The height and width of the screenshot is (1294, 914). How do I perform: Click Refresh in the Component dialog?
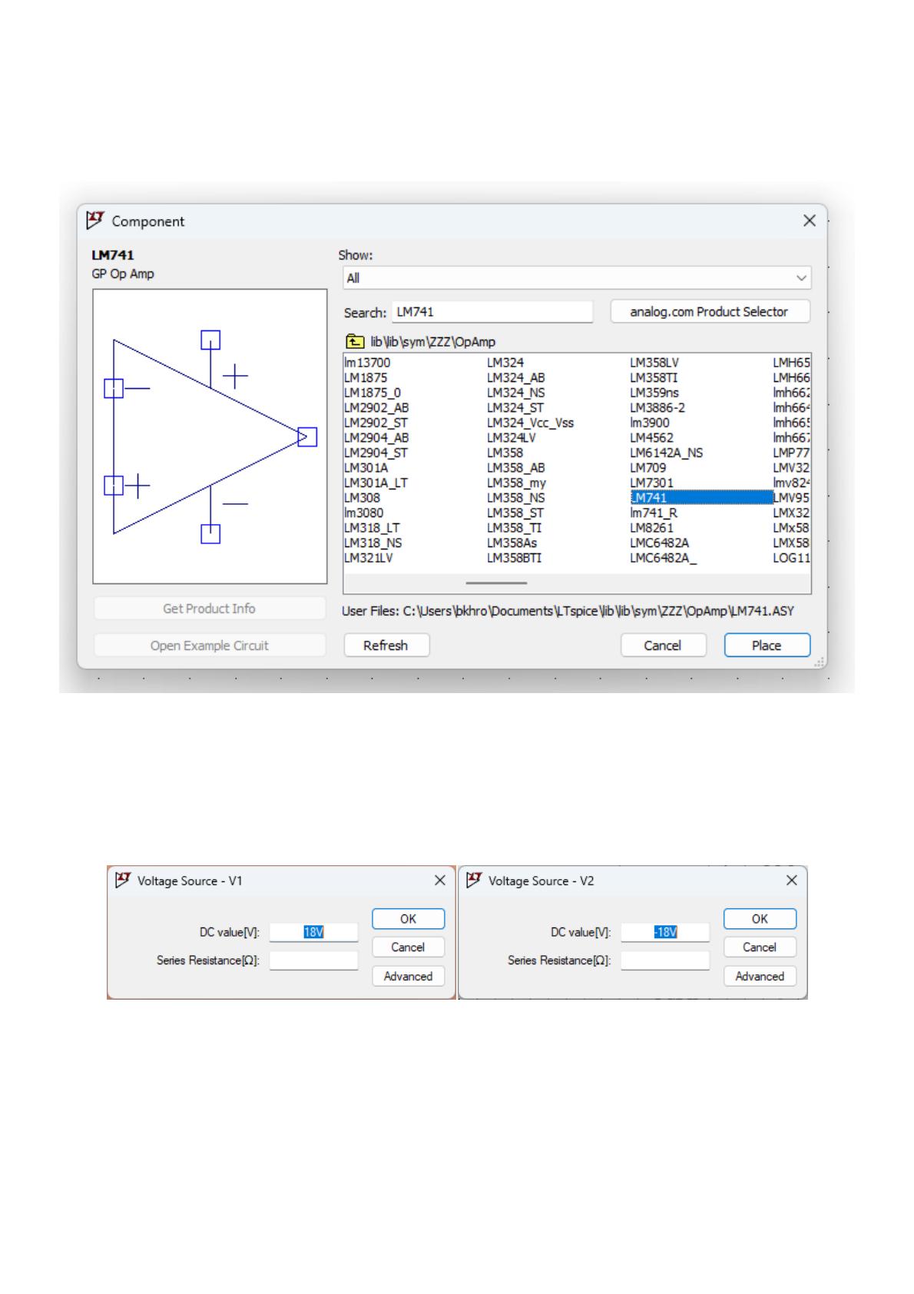pos(386,645)
